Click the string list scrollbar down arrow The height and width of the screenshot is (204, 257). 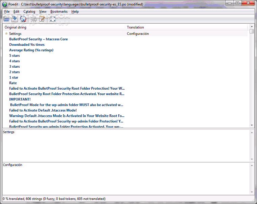[252, 125]
